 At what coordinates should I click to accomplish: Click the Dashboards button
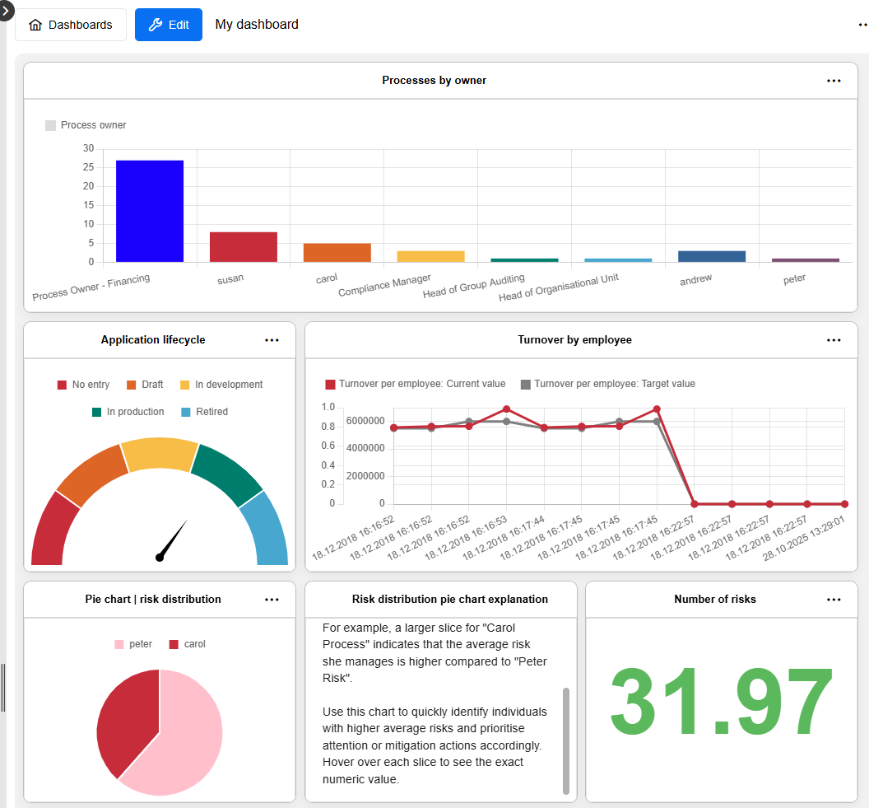point(70,25)
